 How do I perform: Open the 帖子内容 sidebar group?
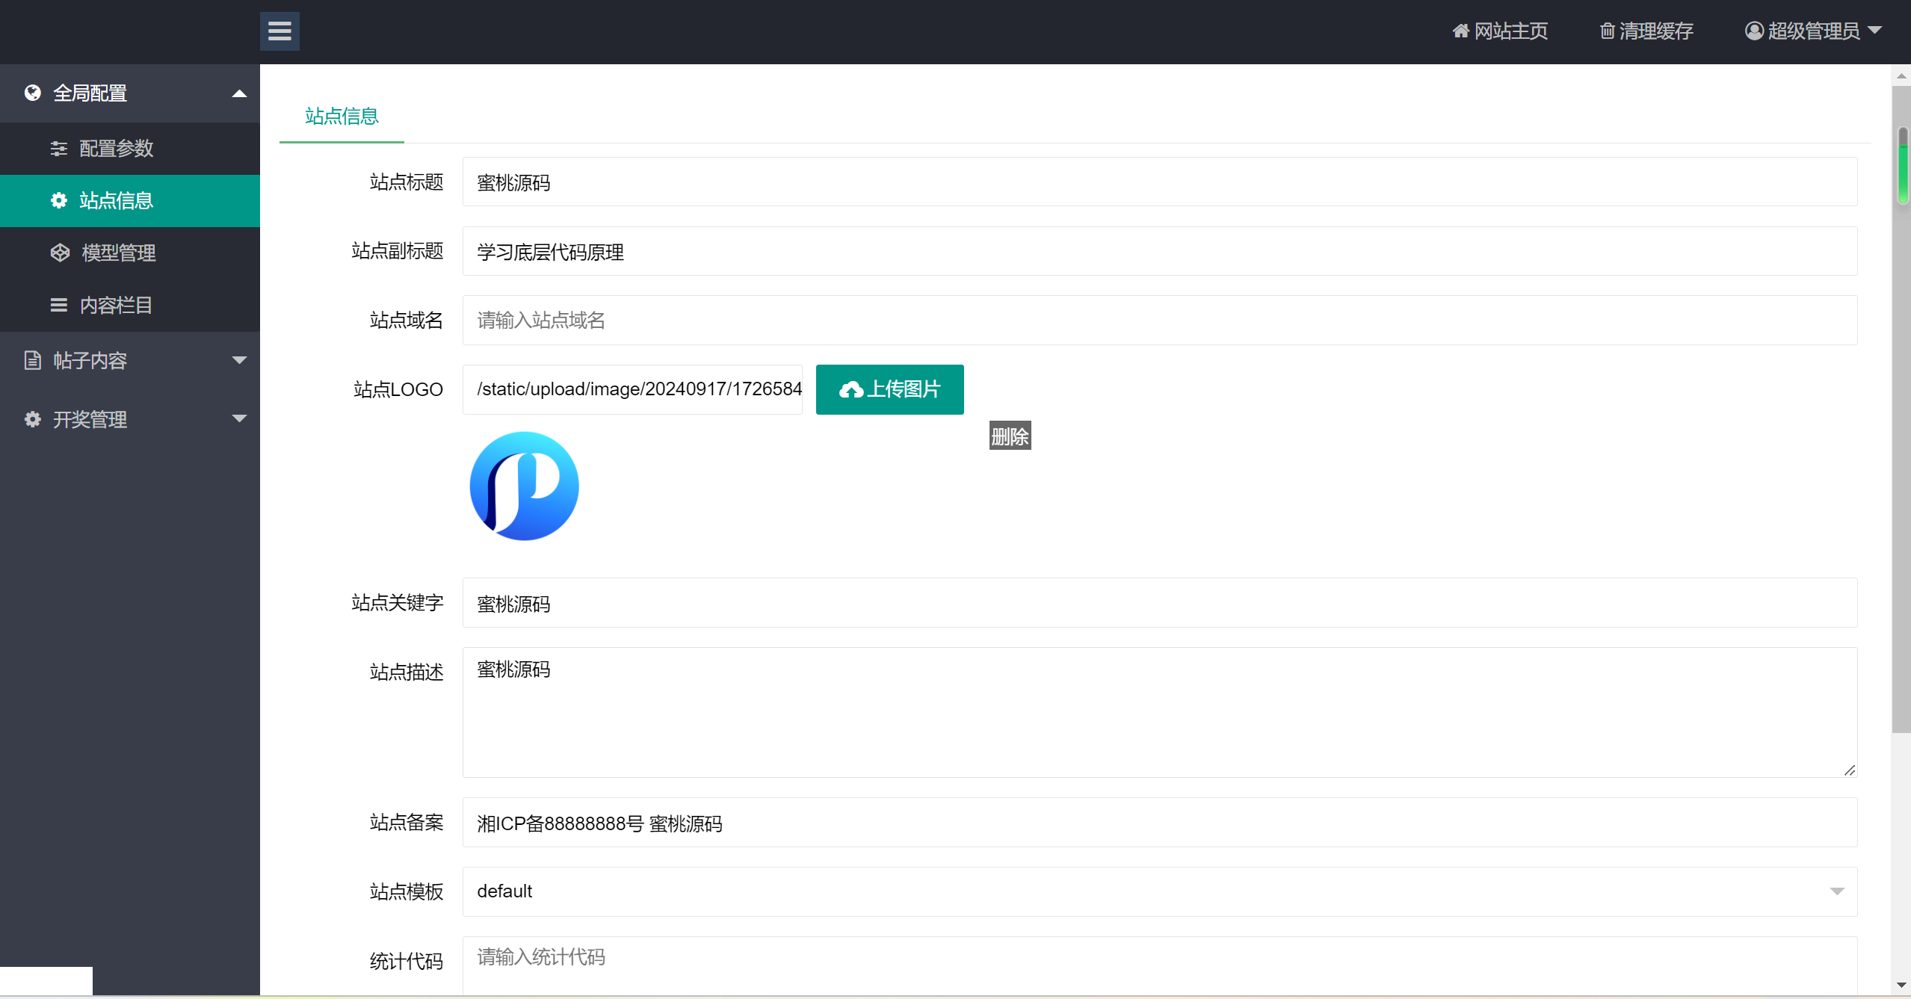(x=130, y=361)
